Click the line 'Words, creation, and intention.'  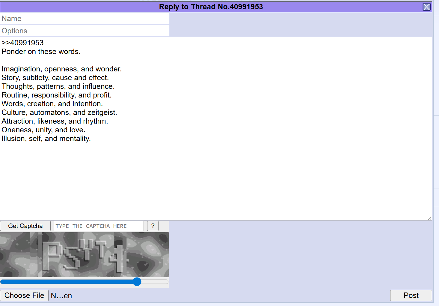pos(52,104)
